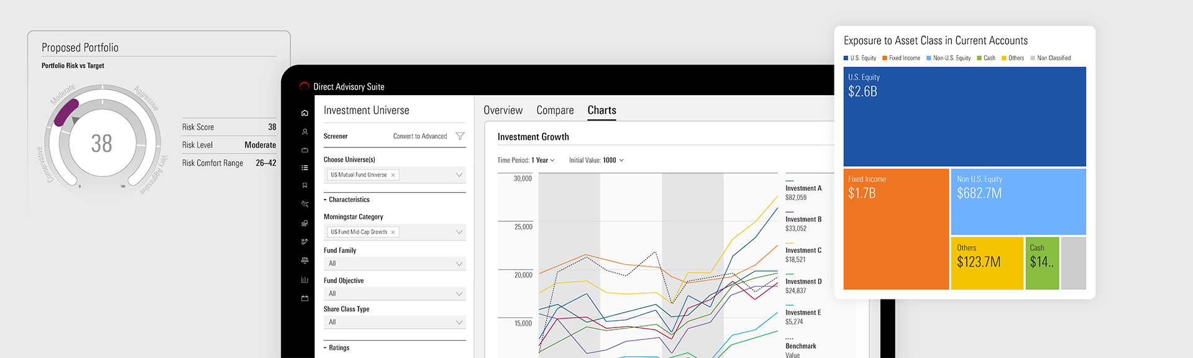Viewport: 1193px width, 358px height.
Task: Click the purple gauge risk indicator
Action: point(66,111)
